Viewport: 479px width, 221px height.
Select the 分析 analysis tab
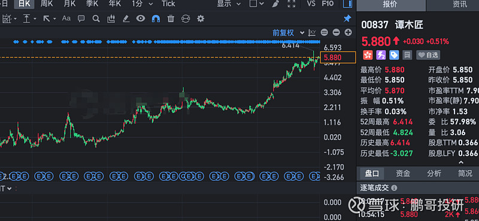(434, 174)
